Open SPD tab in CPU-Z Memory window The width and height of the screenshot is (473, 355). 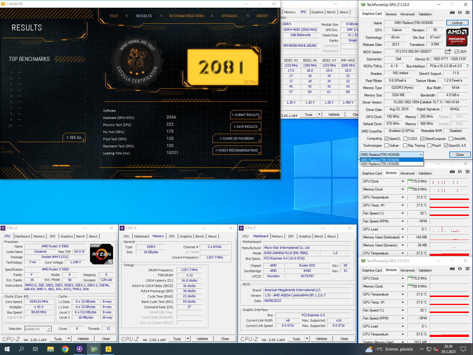pyautogui.click(x=171, y=236)
